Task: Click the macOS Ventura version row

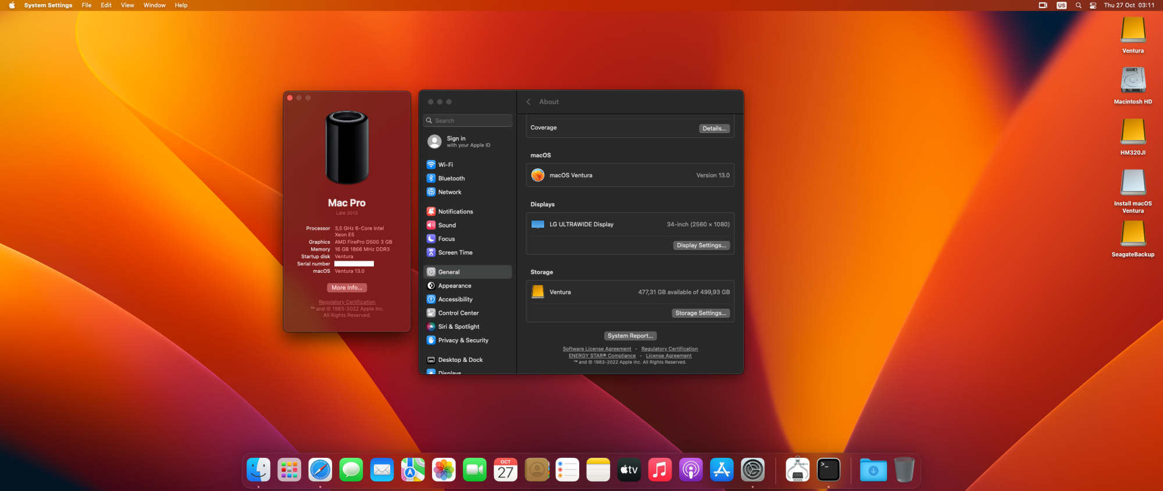Action: pos(630,175)
